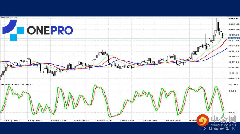Click the orange 中金网 circular logo
Viewport: 240px width, 134px height.
click(203, 120)
